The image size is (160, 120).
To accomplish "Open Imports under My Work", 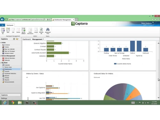I will tap(7, 71).
